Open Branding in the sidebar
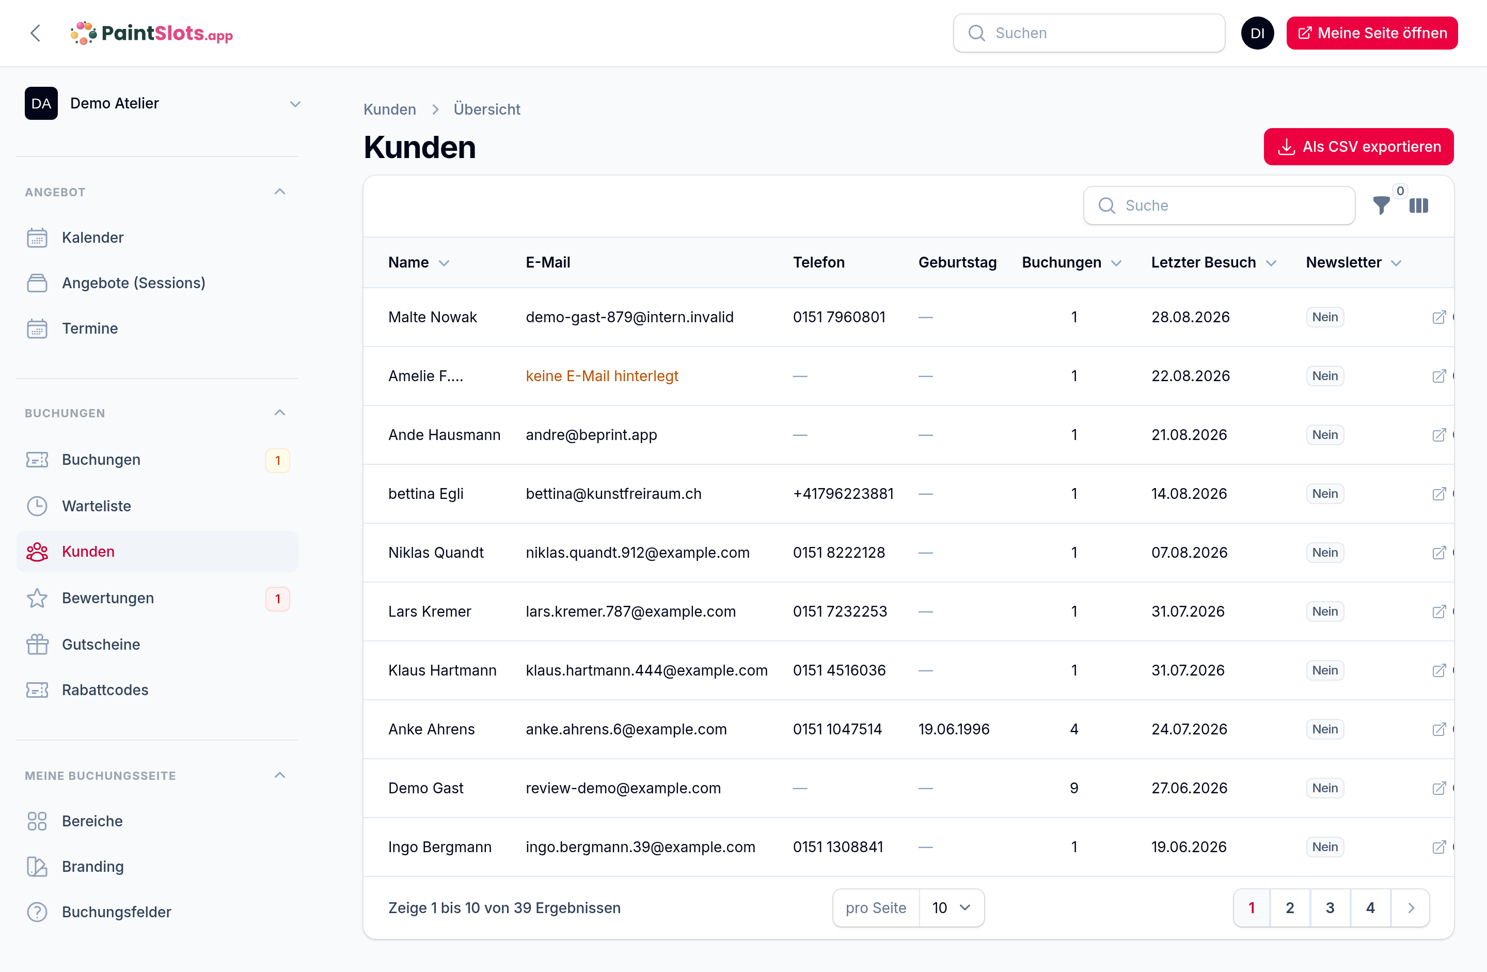Viewport: 1487px width, 972px height. pyautogui.click(x=157, y=866)
